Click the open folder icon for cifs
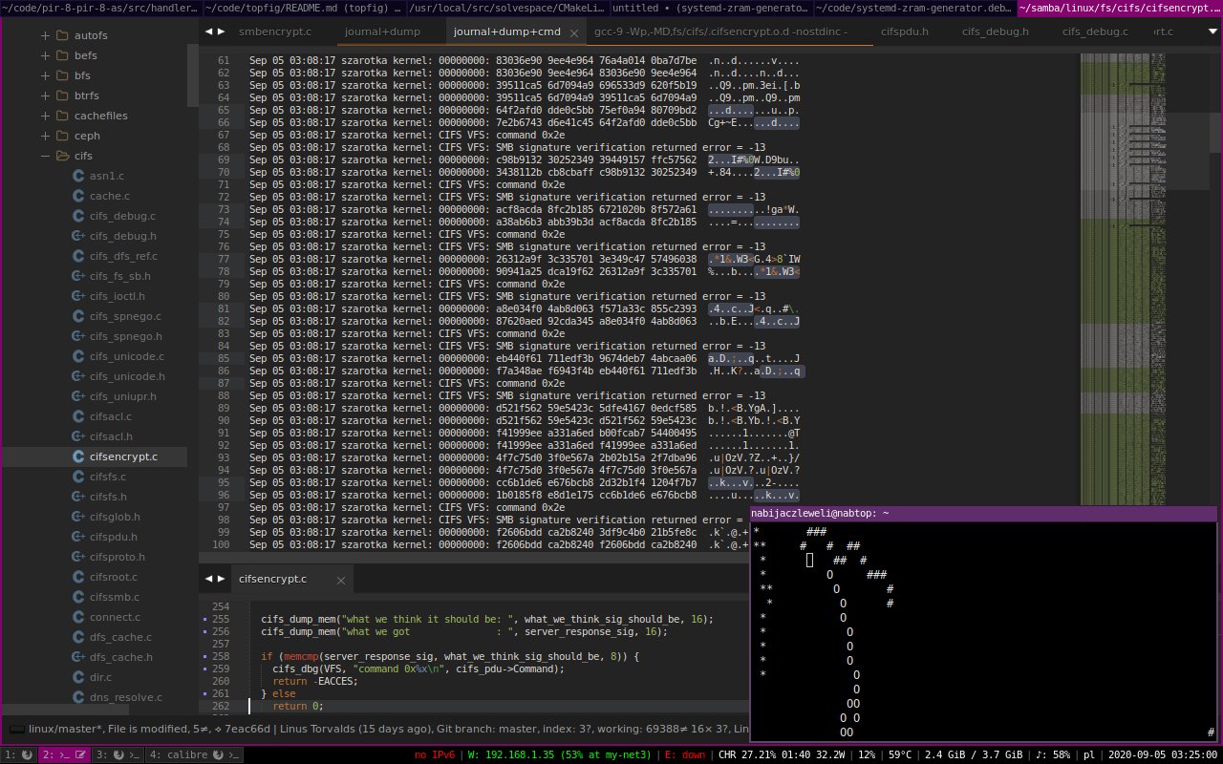 pos(64,156)
